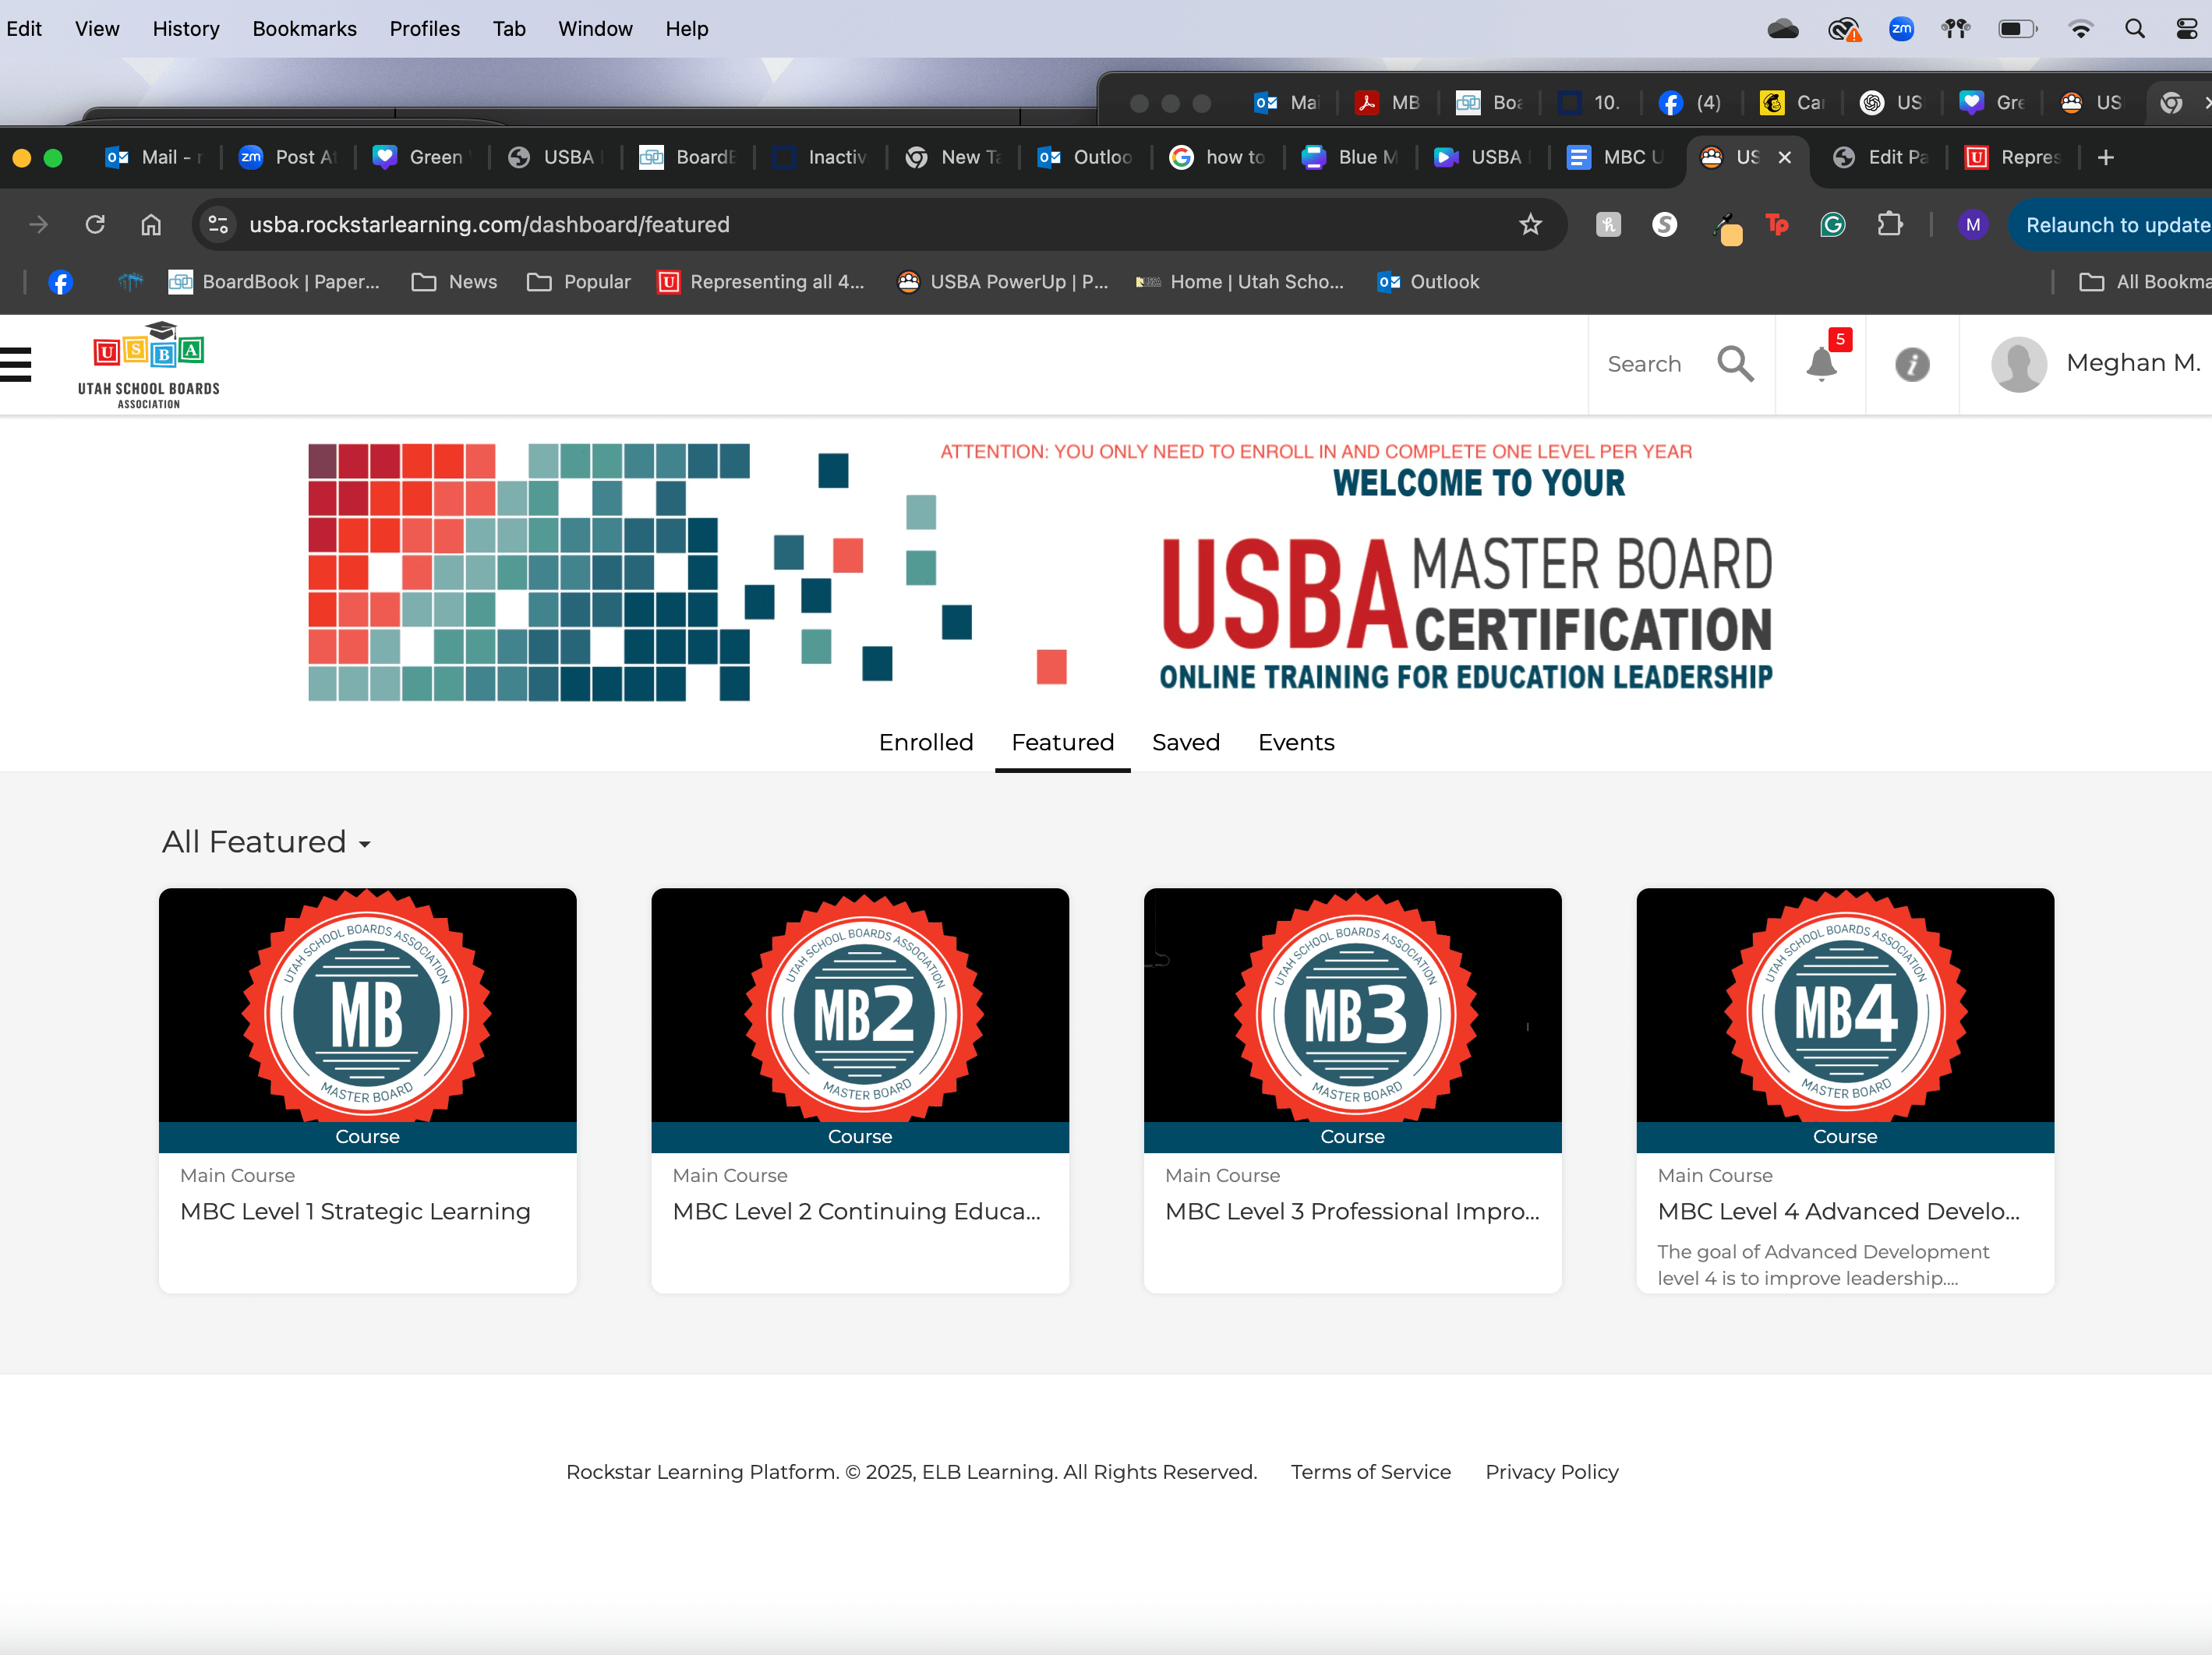Viewport: 2212px width, 1655px height.
Task: Close the active US tab
Action: tap(1784, 157)
